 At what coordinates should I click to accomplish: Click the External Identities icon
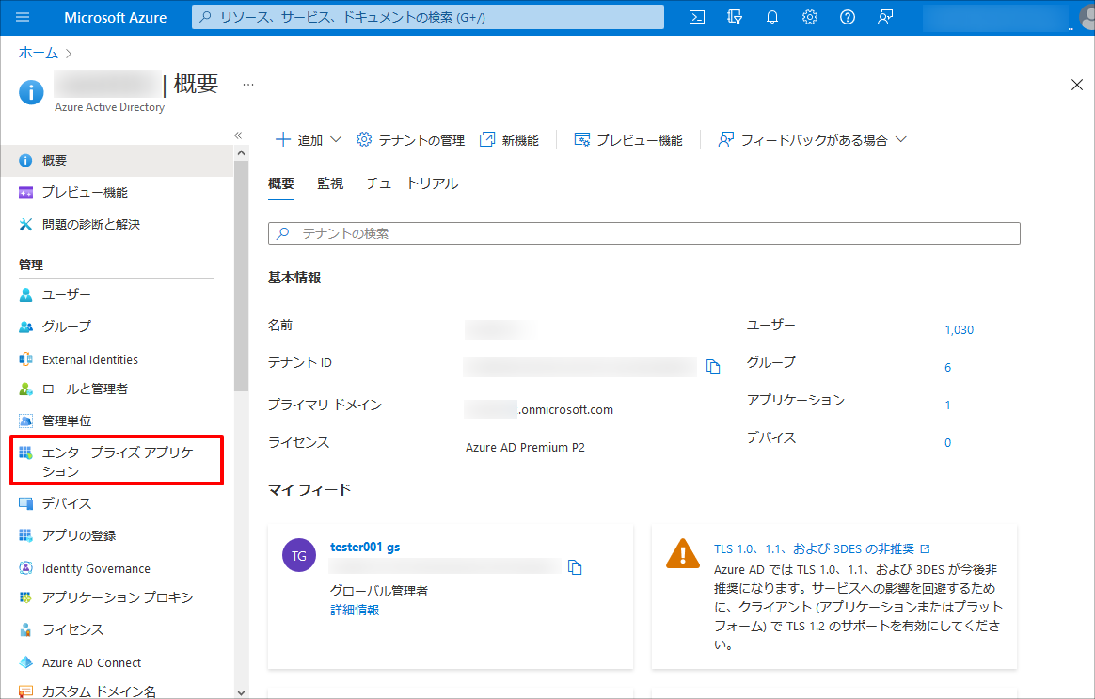coord(25,359)
